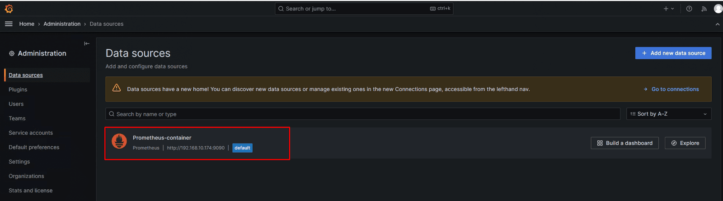Image resolution: width=723 pixels, height=201 pixels.
Task: Open the news feed RSS icon
Action: 704,9
